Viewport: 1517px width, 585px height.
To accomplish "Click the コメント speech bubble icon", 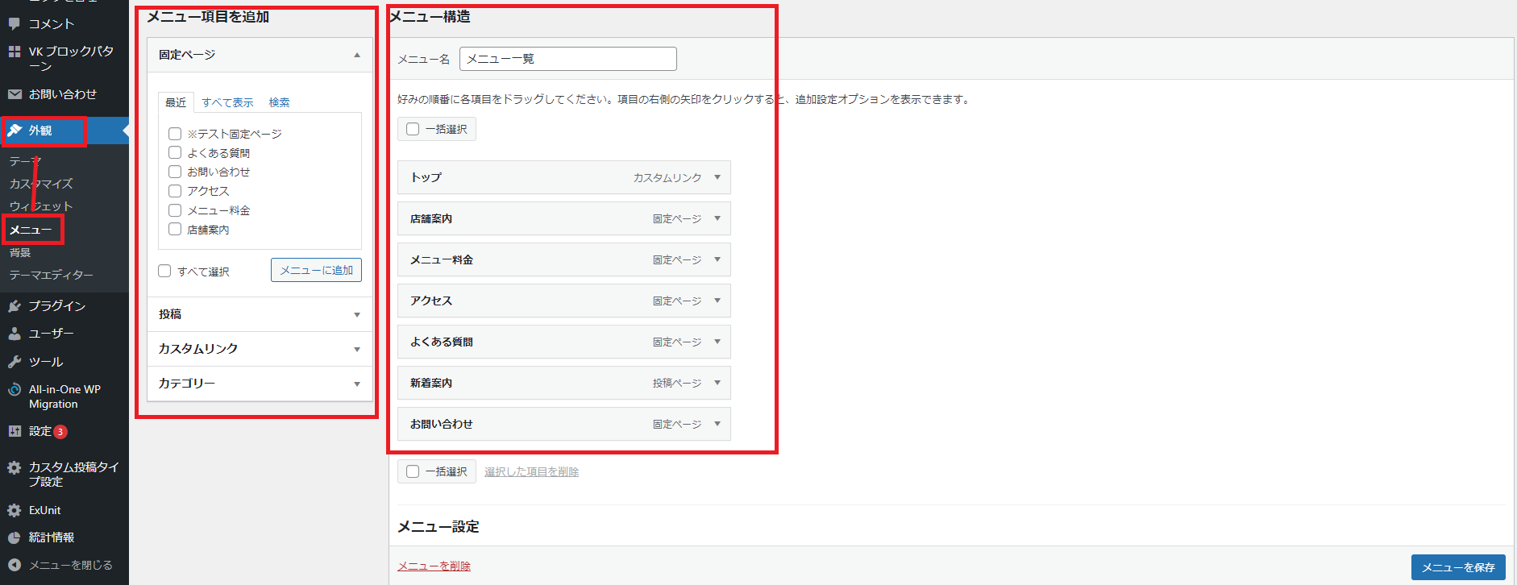I will pyautogui.click(x=15, y=23).
